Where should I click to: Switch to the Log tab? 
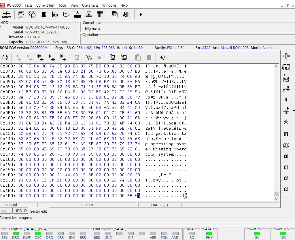[4, 211]
